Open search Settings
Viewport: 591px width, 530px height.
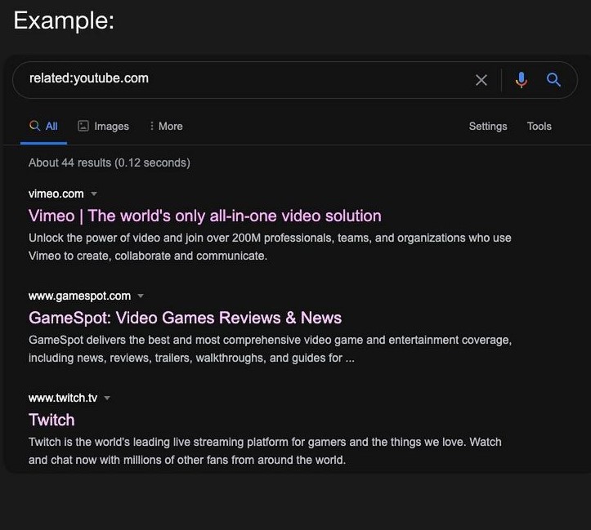488,126
